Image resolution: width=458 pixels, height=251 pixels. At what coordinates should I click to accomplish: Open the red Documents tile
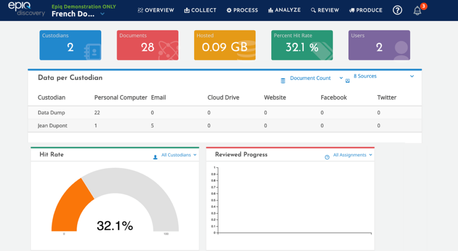click(148, 45)
